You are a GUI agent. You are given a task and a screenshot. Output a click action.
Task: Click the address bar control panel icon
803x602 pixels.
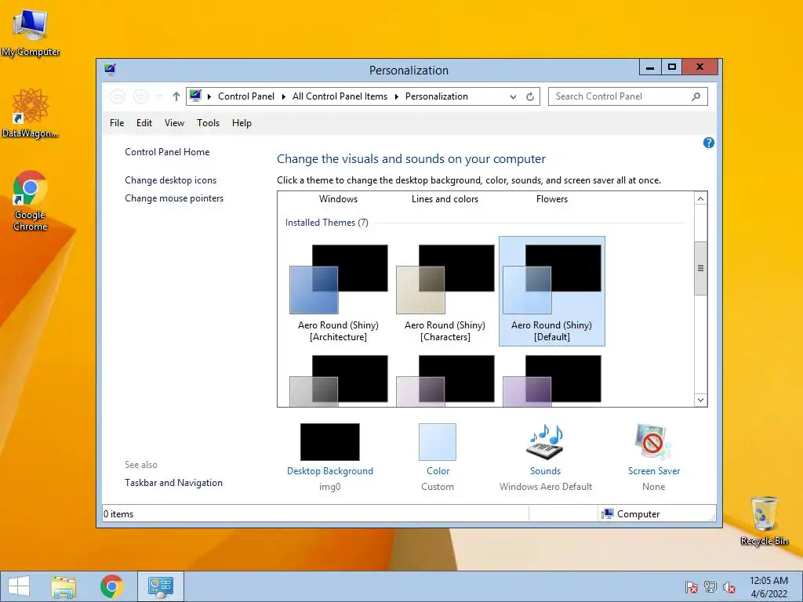195,96
